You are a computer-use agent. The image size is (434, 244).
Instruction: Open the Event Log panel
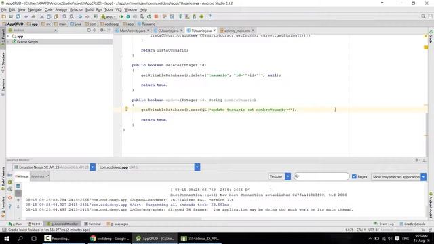(x=384, y=224)
